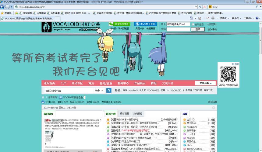Stop loading with the red X icon
Viewport: 262px width, 152px height.
coord(204,7)
